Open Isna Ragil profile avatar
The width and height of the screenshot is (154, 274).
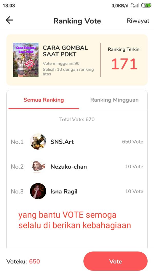tap(38, 191)
